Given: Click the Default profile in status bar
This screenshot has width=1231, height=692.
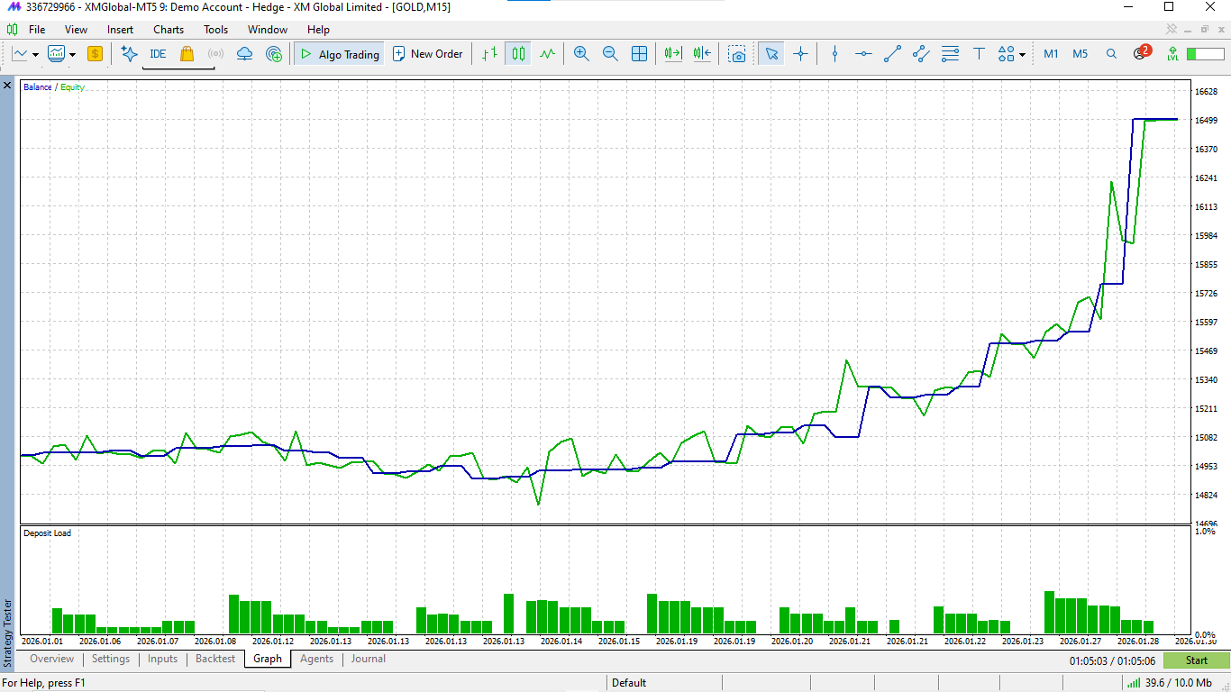Looking at the screenshot, I should click(x=629, y=683).
